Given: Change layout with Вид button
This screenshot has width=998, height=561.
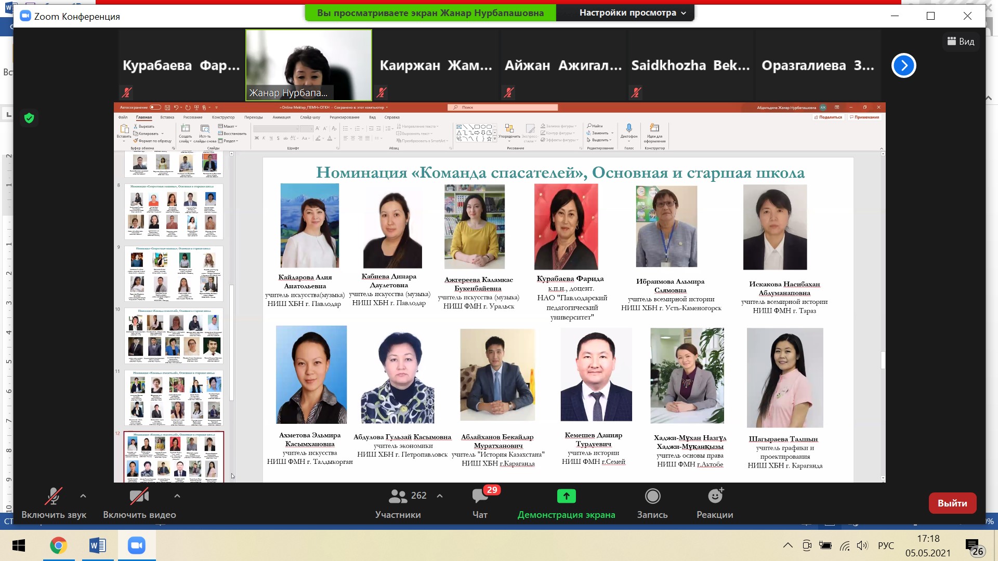Looking at the screenshot, I should (x=961, y=42).
